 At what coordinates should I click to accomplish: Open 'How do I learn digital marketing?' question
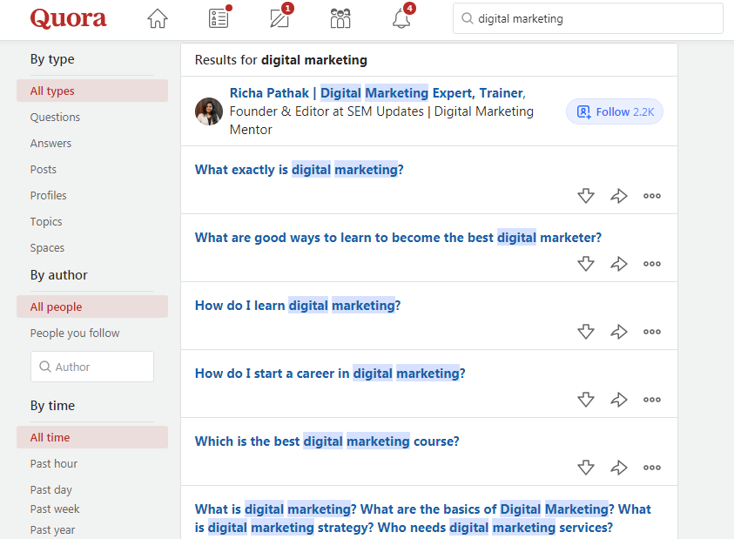tap(298, 306)
